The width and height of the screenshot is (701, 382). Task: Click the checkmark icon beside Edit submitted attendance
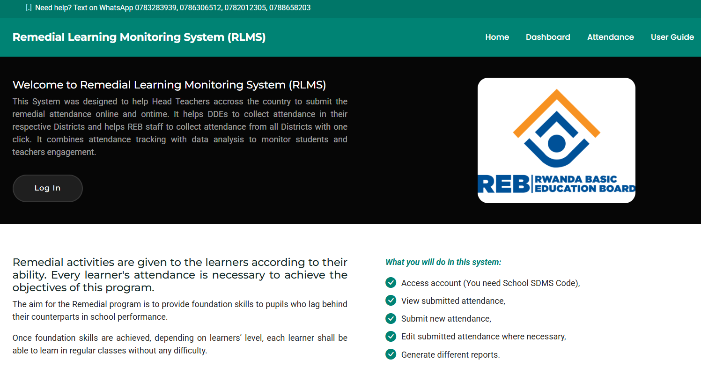tap(391, 336)
